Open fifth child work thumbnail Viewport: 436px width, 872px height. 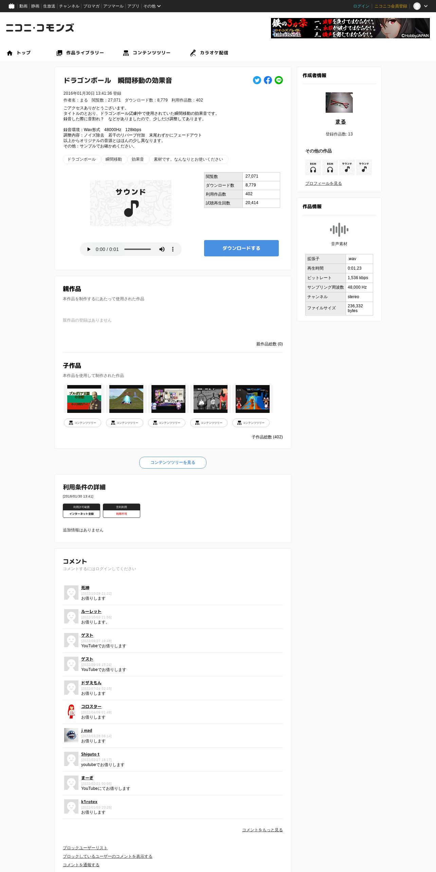(x=253, y=399)
